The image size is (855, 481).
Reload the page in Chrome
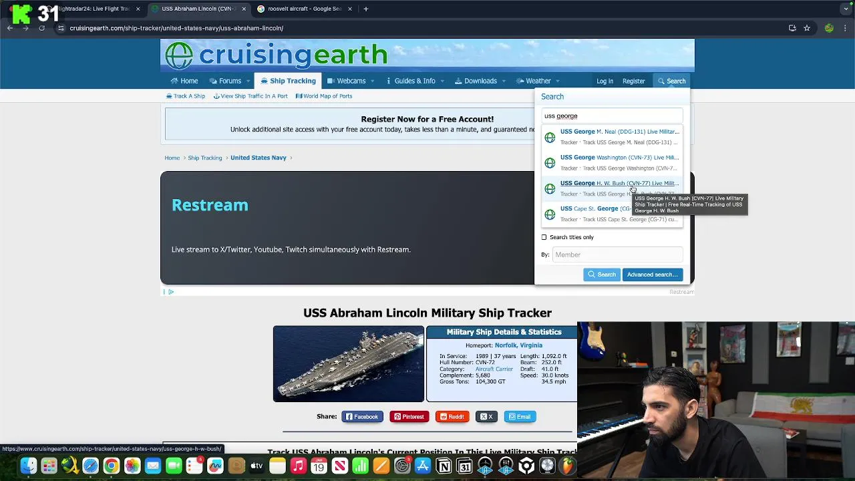41,28
